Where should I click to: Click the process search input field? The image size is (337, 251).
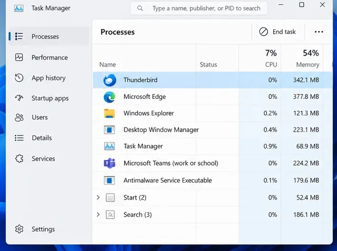(199, 9)
